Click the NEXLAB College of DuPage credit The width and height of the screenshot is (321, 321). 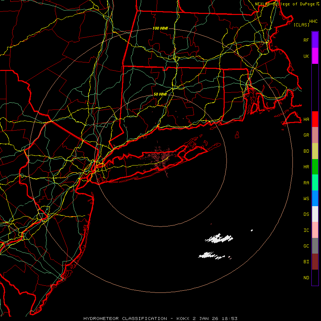(287, 4)
